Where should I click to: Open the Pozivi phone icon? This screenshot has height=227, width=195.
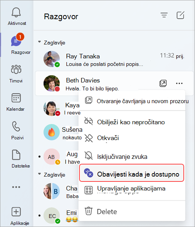16,126
